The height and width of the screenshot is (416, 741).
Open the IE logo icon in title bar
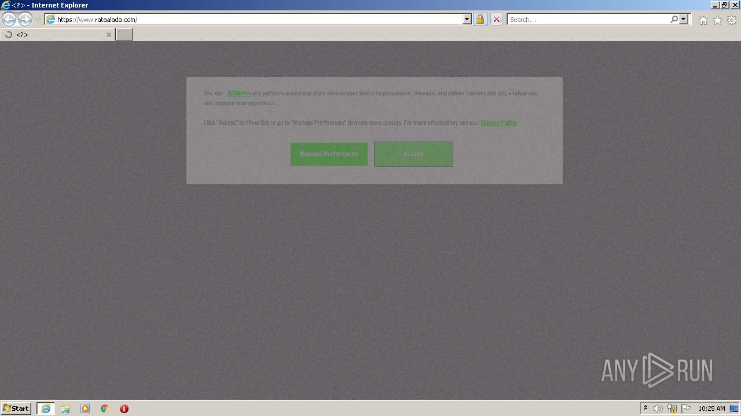coord(6,5)
